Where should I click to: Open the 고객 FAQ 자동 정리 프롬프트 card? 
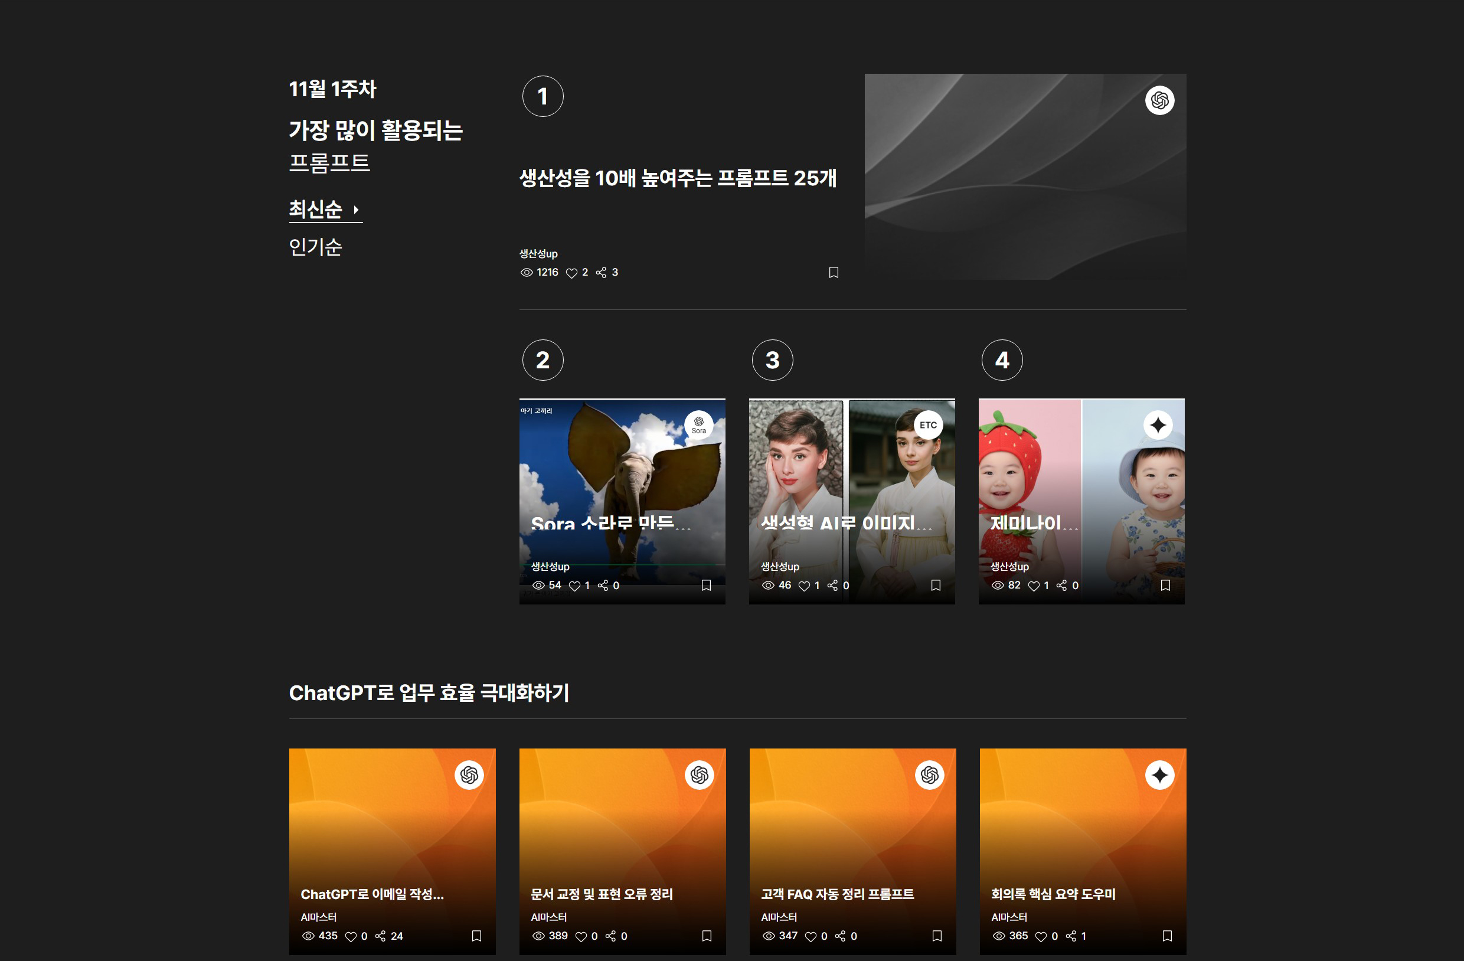coord(837,894)
